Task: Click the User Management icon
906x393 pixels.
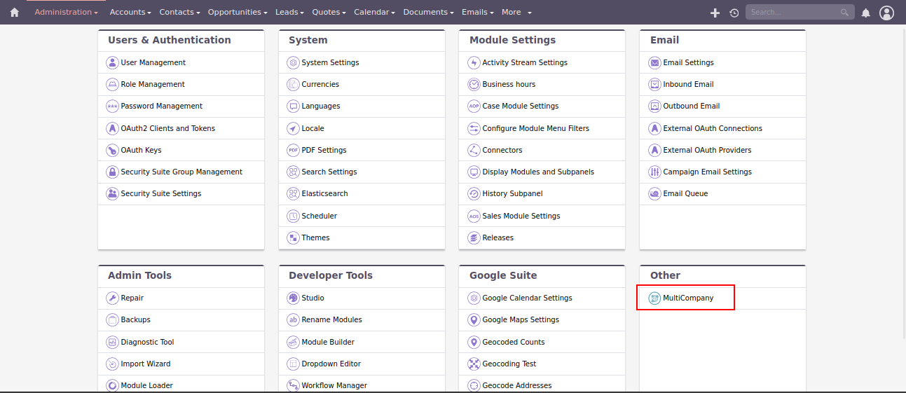Action: (112, 62)
